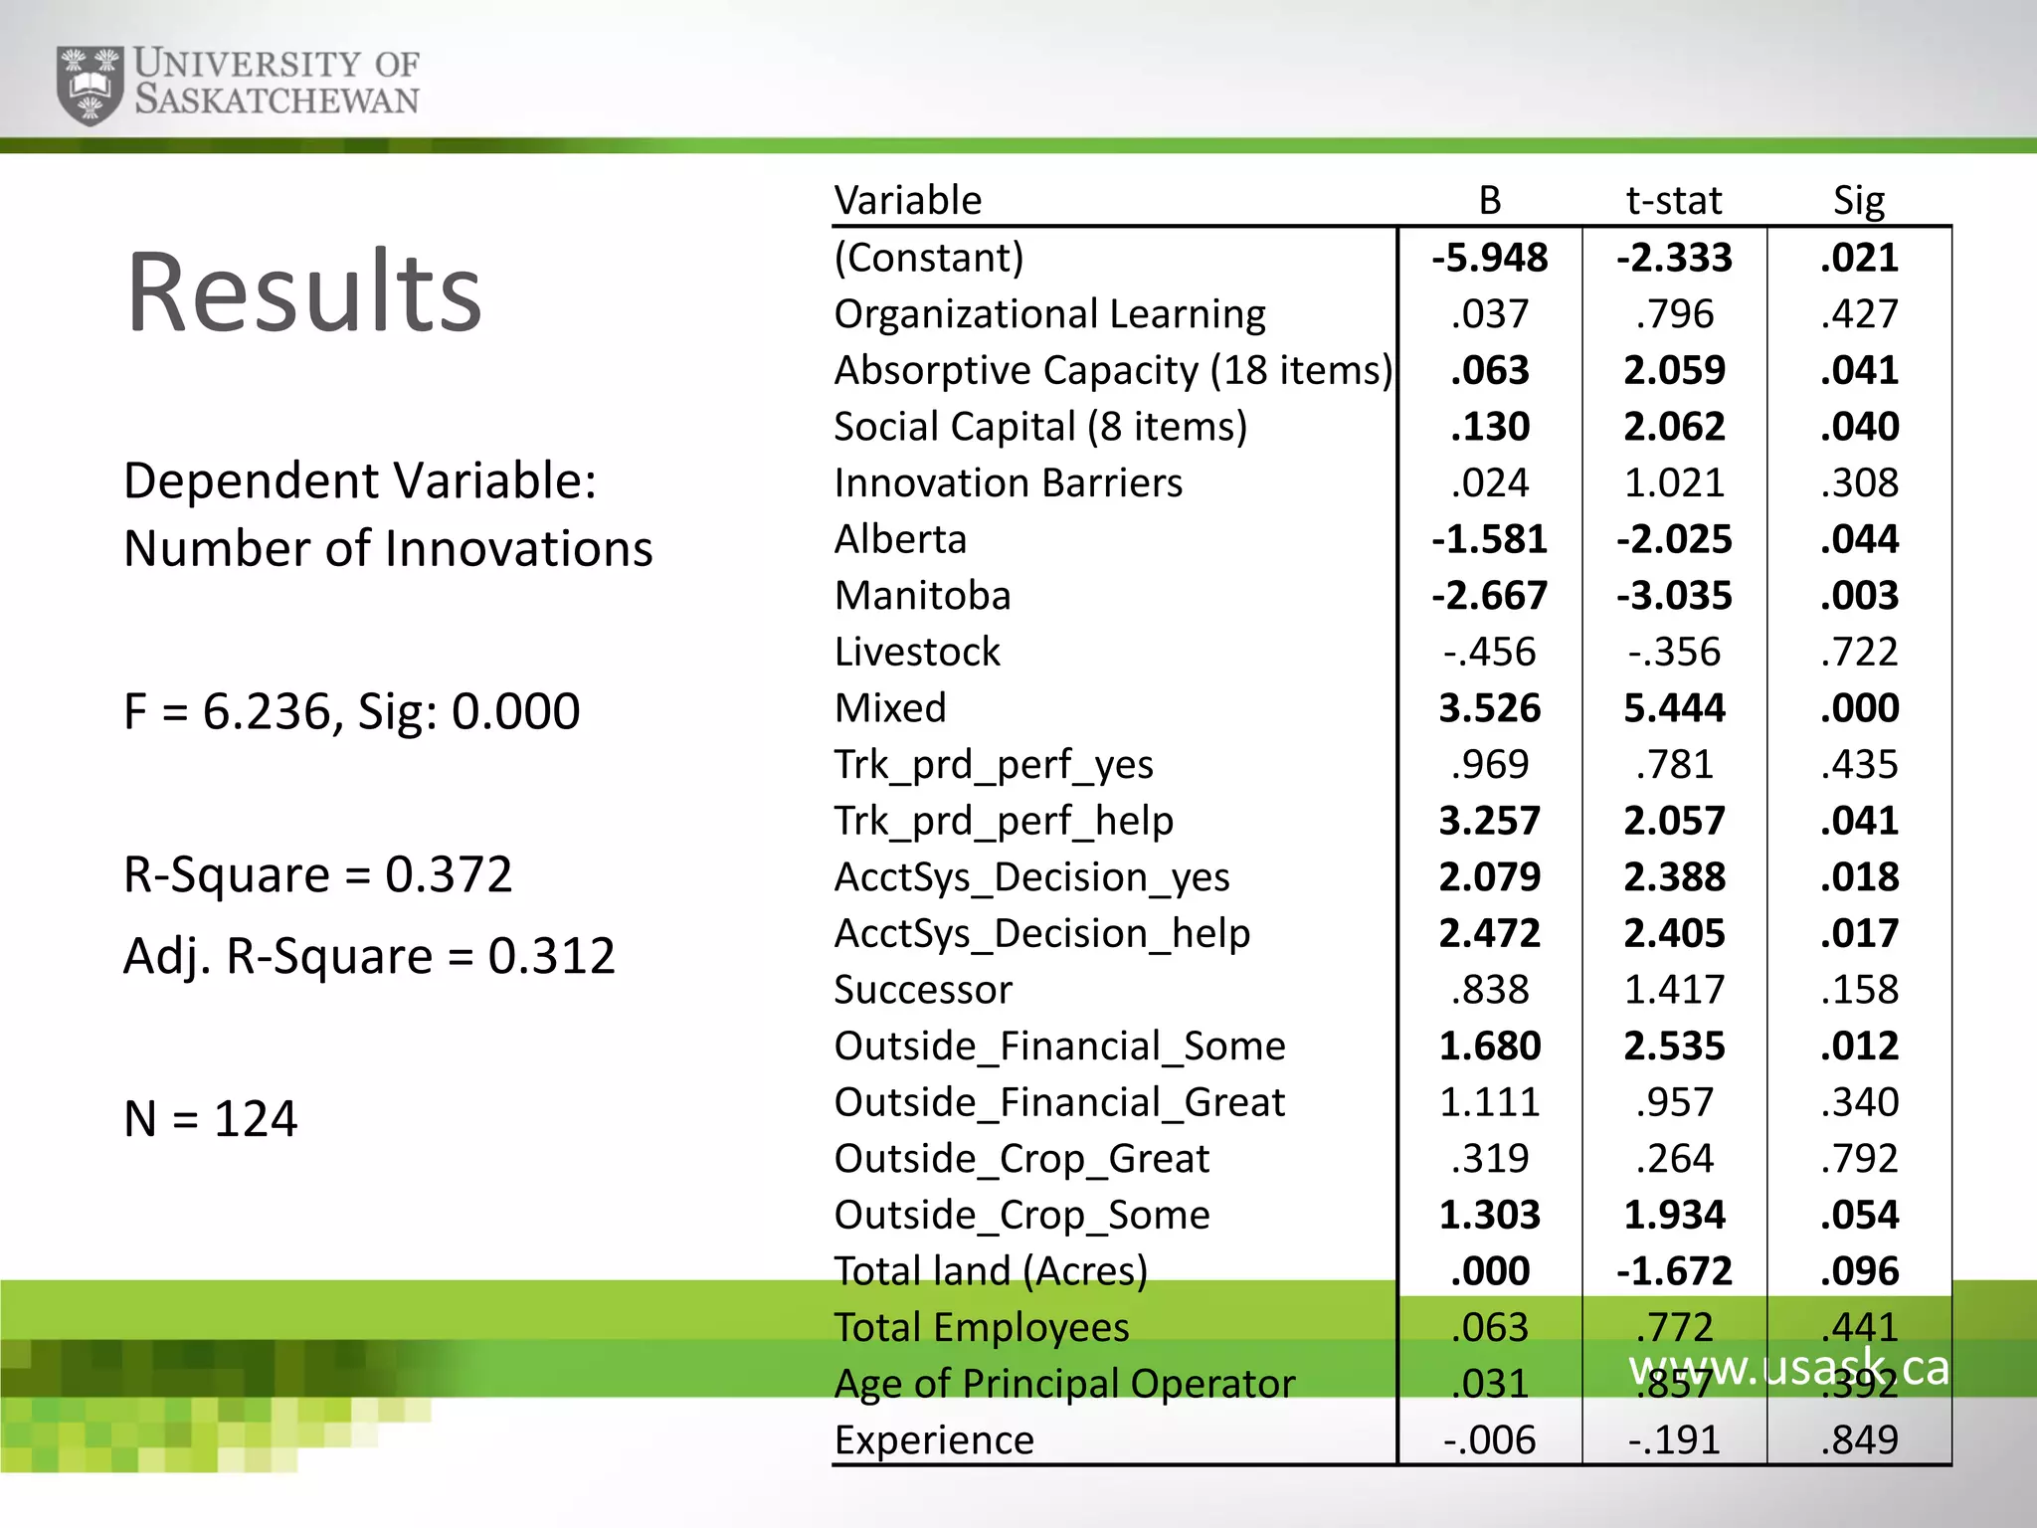Select the 'Trk_prd_perf_help' row label
The width and height of the screenshot is (2037, 1528).
coord(1004,822)
